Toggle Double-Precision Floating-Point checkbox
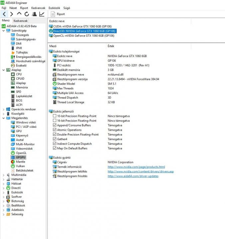The width and height of the screenshot is (225, 239). (55, 134)
